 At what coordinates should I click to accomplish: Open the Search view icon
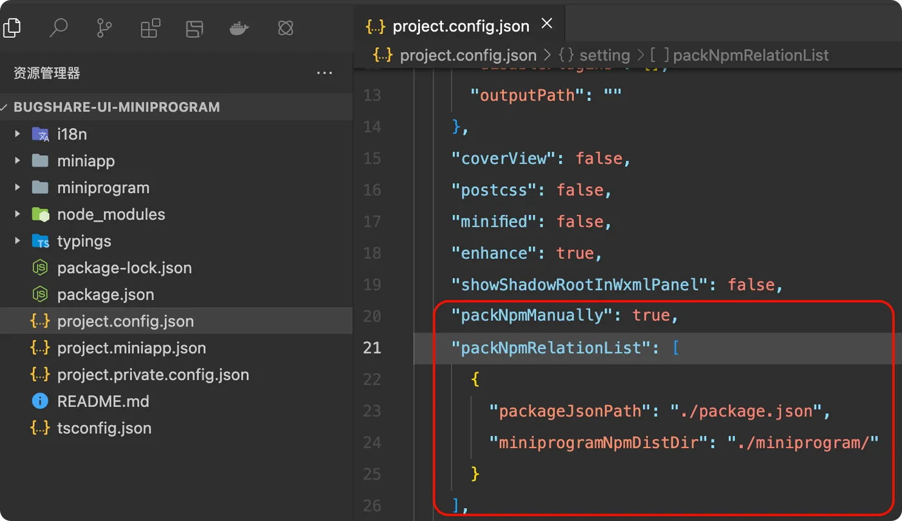tap(59, 28)
